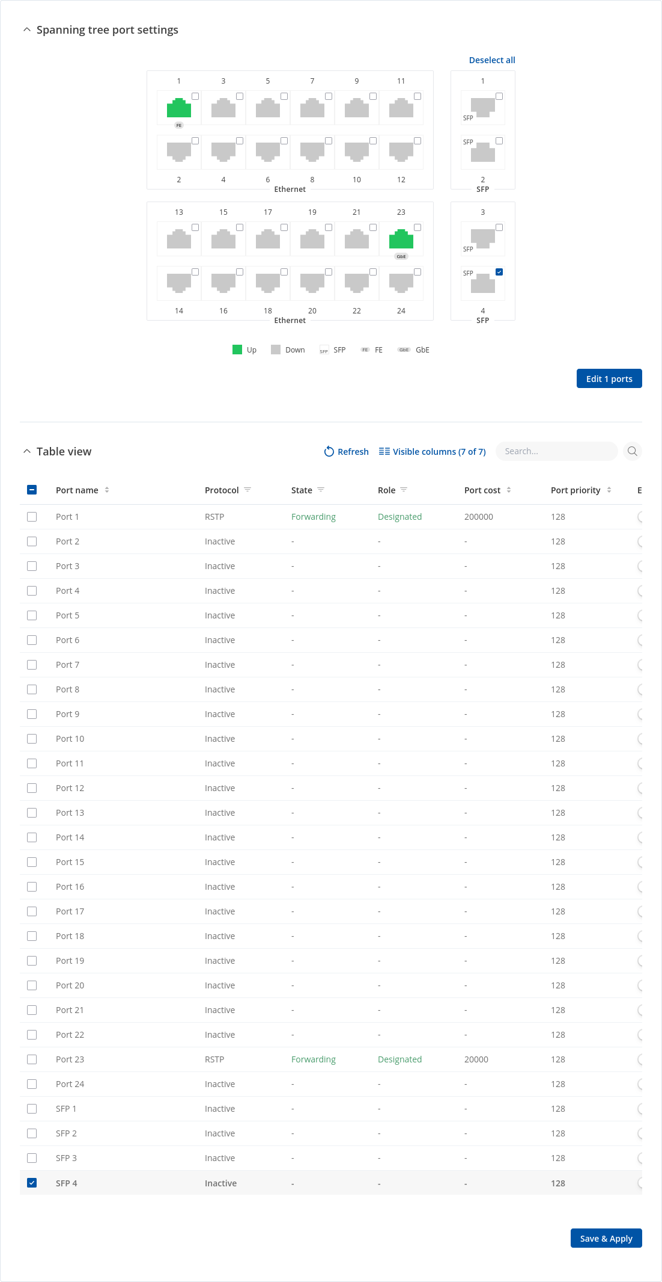
Task: Click the State column filter icon
Action: tap(321, 490)
